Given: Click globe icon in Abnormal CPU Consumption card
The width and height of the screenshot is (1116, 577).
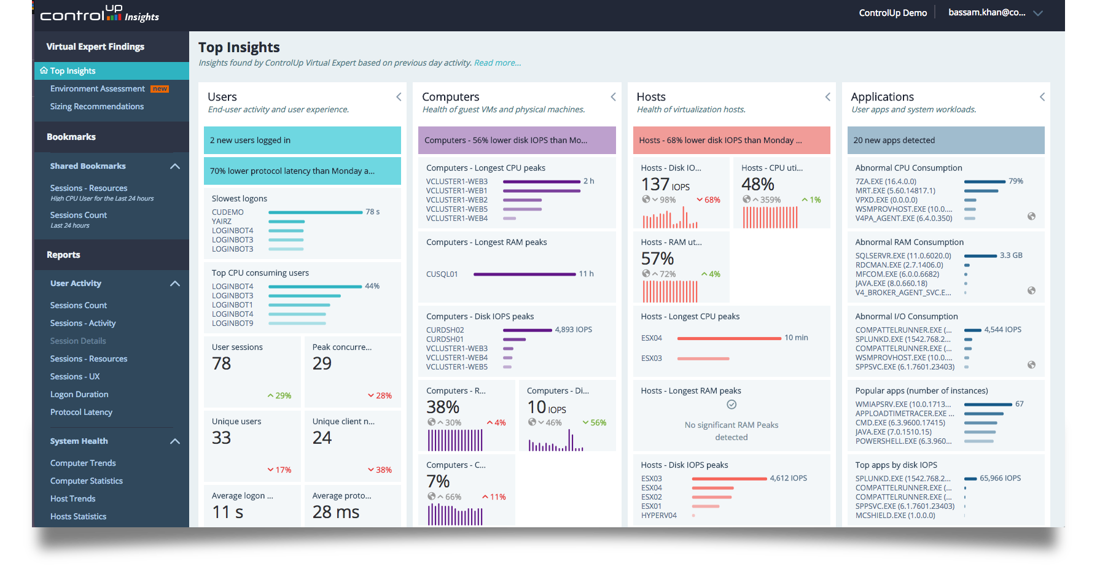Looking at the screenshot, I should [1031, 216].
